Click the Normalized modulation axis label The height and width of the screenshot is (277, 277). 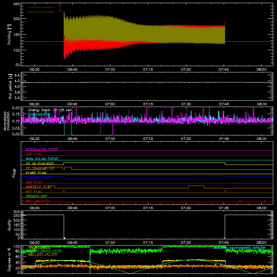point(7,121)
